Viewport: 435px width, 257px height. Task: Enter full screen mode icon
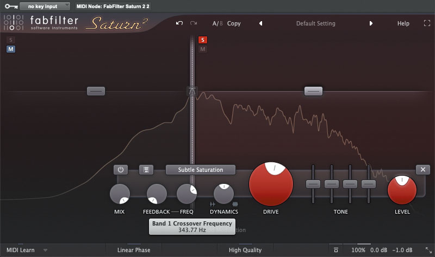coord(427,23)
